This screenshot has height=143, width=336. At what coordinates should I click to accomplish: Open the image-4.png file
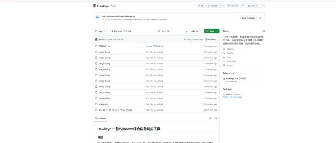click(x=104, y=69)
